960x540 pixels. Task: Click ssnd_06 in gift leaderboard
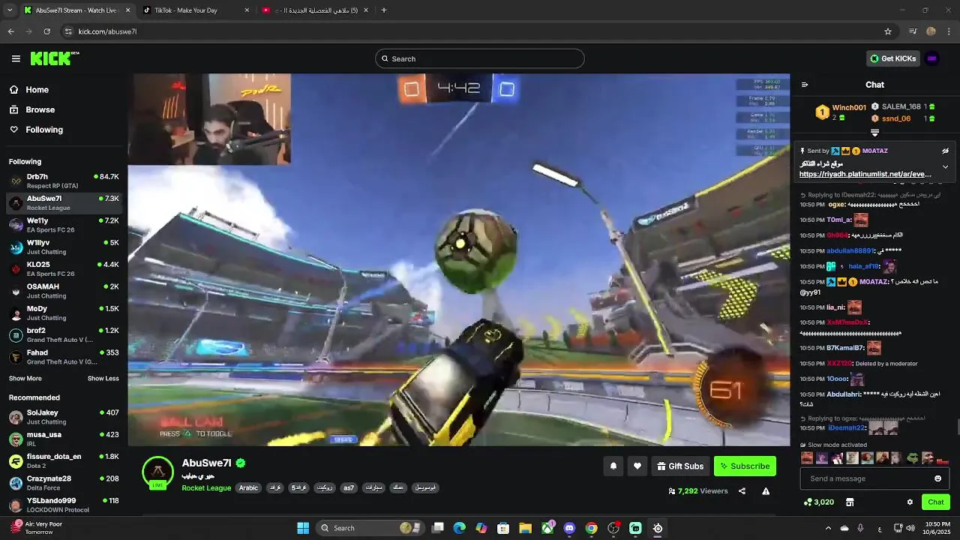pos(896,118)
